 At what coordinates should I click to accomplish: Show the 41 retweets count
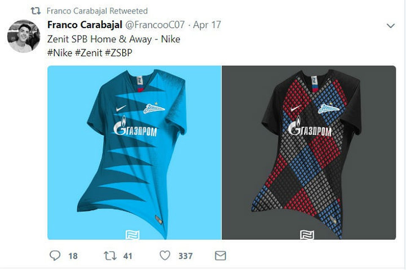click(128, 256)
